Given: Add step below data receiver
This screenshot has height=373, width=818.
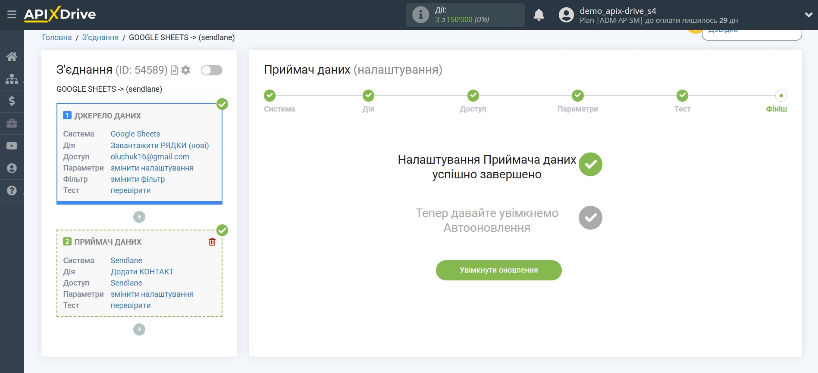Looking at the screenshot, I should (x=139, y=329).
